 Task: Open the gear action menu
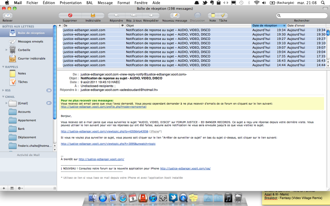(x=20, y=188)
